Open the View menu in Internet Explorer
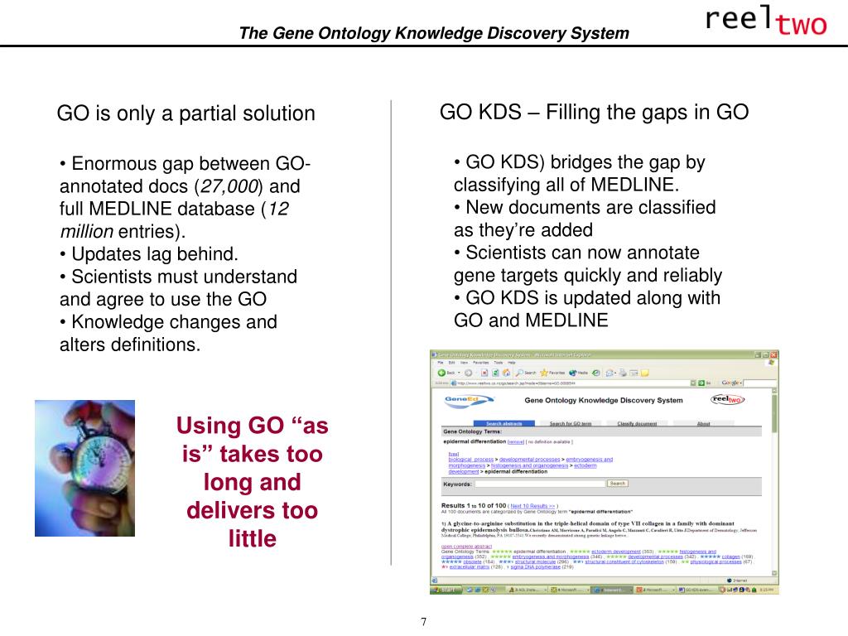The width and height of the screenshot is (848, 636). [x=464, y=363]
